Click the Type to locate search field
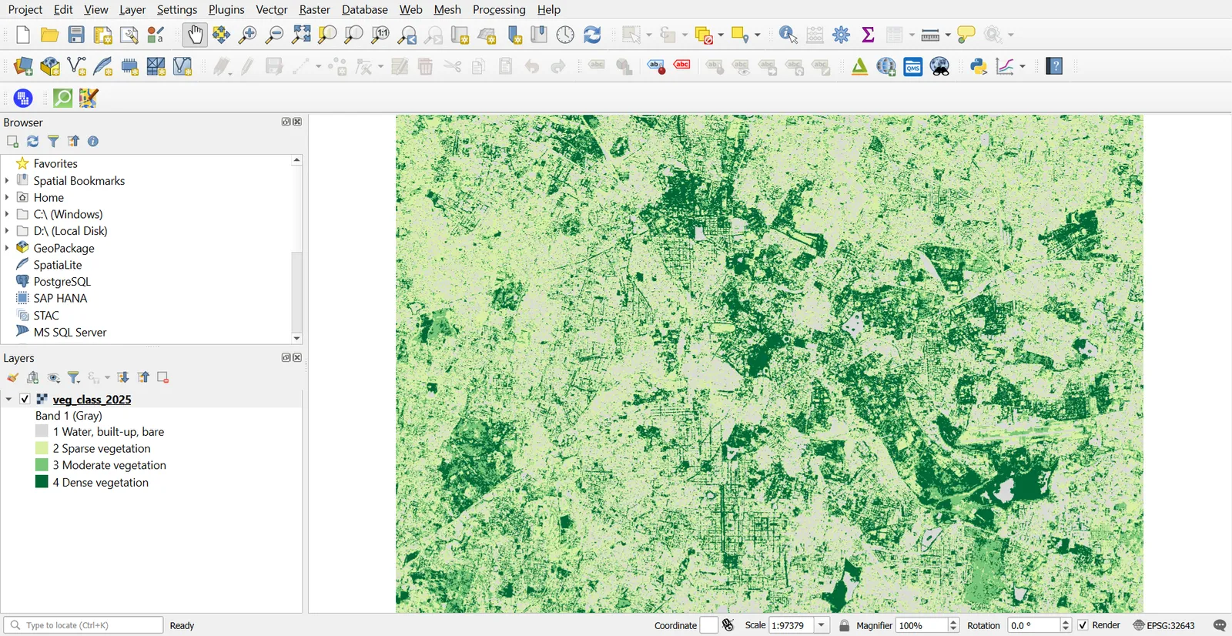The image size is (1232, 636). coord(83,625)
